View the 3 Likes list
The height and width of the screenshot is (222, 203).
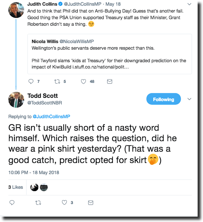(16, 187)
